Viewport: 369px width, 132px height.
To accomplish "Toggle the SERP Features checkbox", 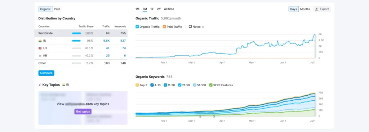I will [x=211, y=85].
